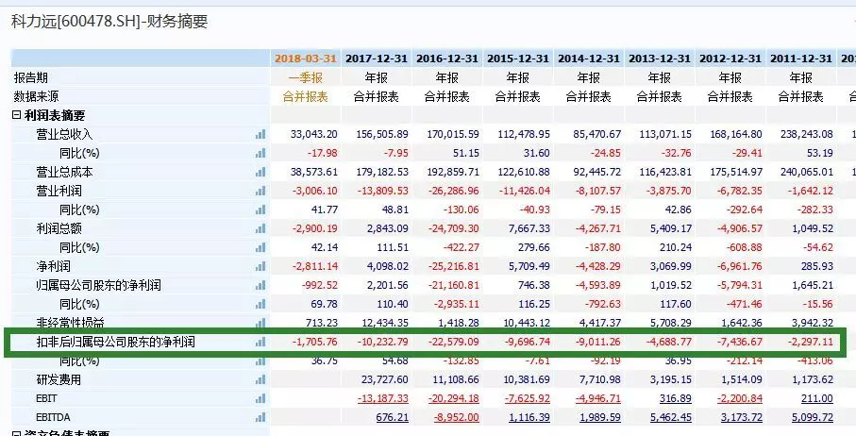Click 利润总额 cell 7,667.33

pyautogui.click(x=529, y=228)
